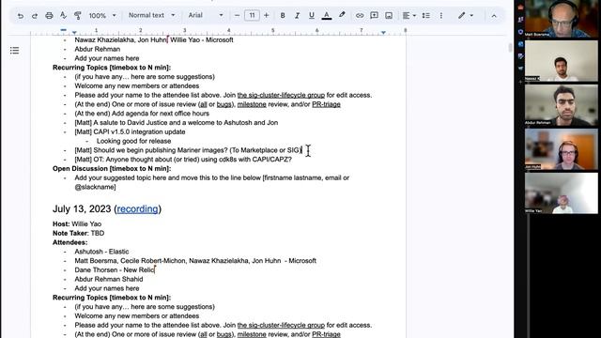Click the document vertical scrollbar
The image size is (601, 338).
(510, 48)
